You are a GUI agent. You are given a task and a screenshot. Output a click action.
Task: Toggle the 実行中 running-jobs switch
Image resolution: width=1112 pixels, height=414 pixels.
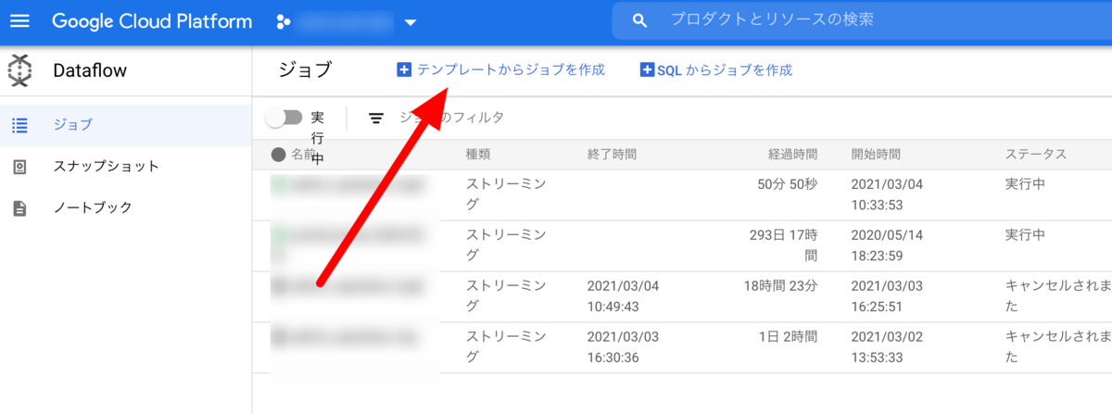284,118
